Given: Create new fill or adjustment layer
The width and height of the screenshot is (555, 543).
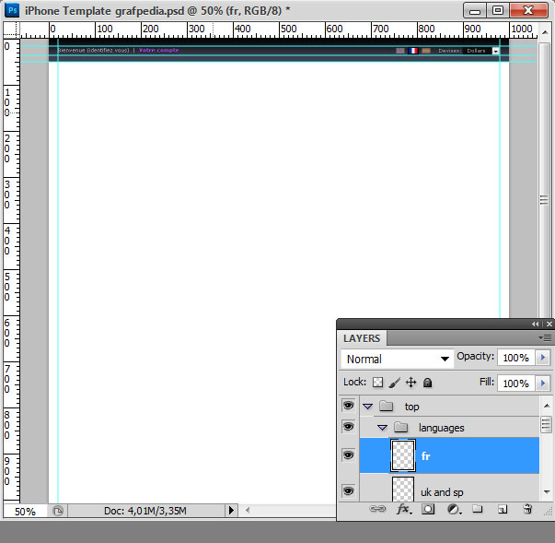Looking at the screenshot, I should tap(454, 509).
